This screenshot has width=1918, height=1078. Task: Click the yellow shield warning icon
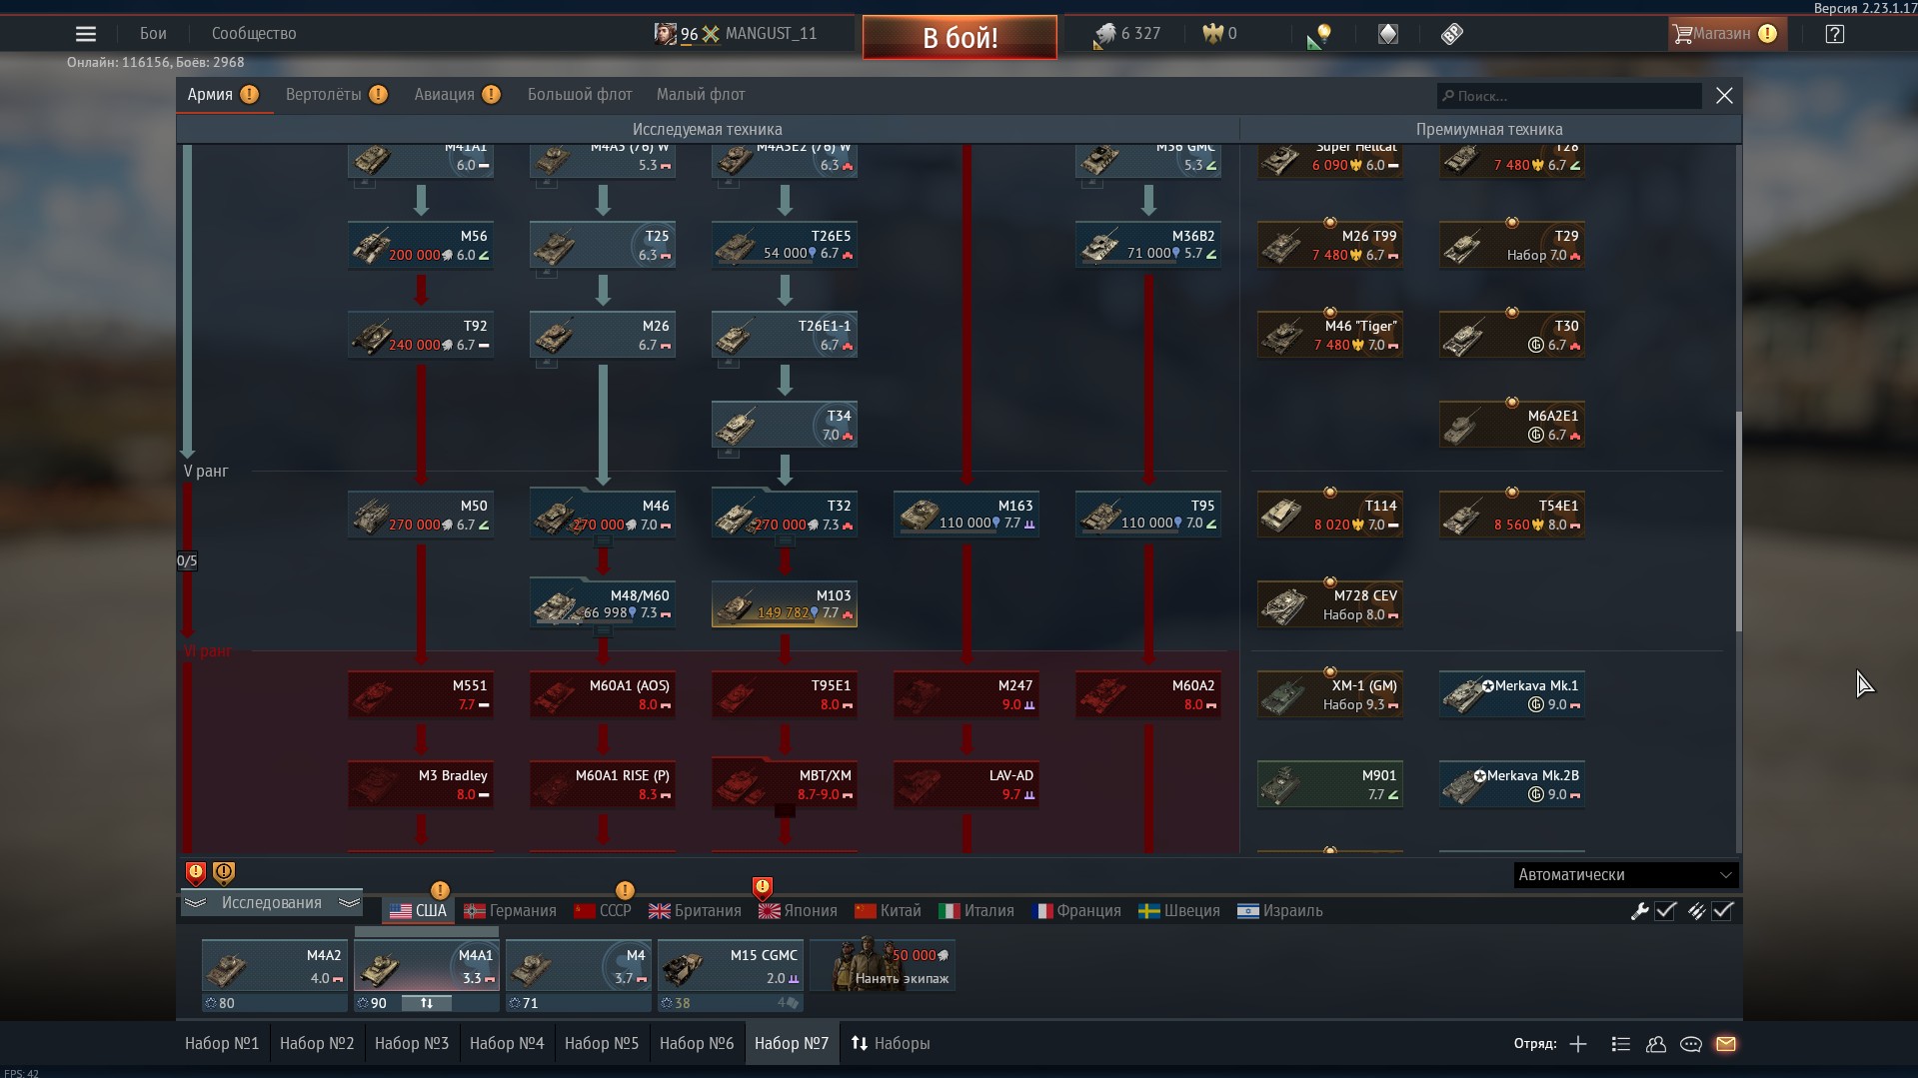(x=224, y=873)
